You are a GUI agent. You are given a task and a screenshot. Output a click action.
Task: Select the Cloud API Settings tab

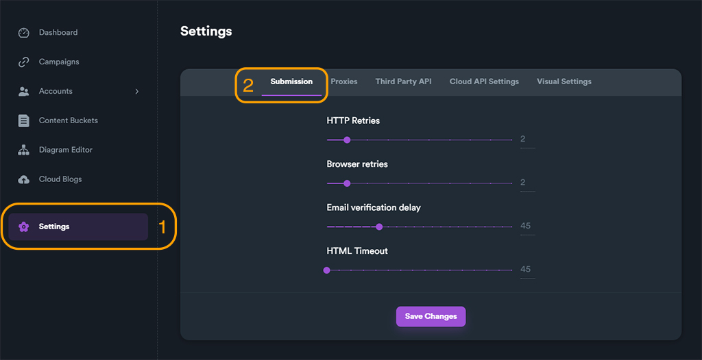pos(484,81)
